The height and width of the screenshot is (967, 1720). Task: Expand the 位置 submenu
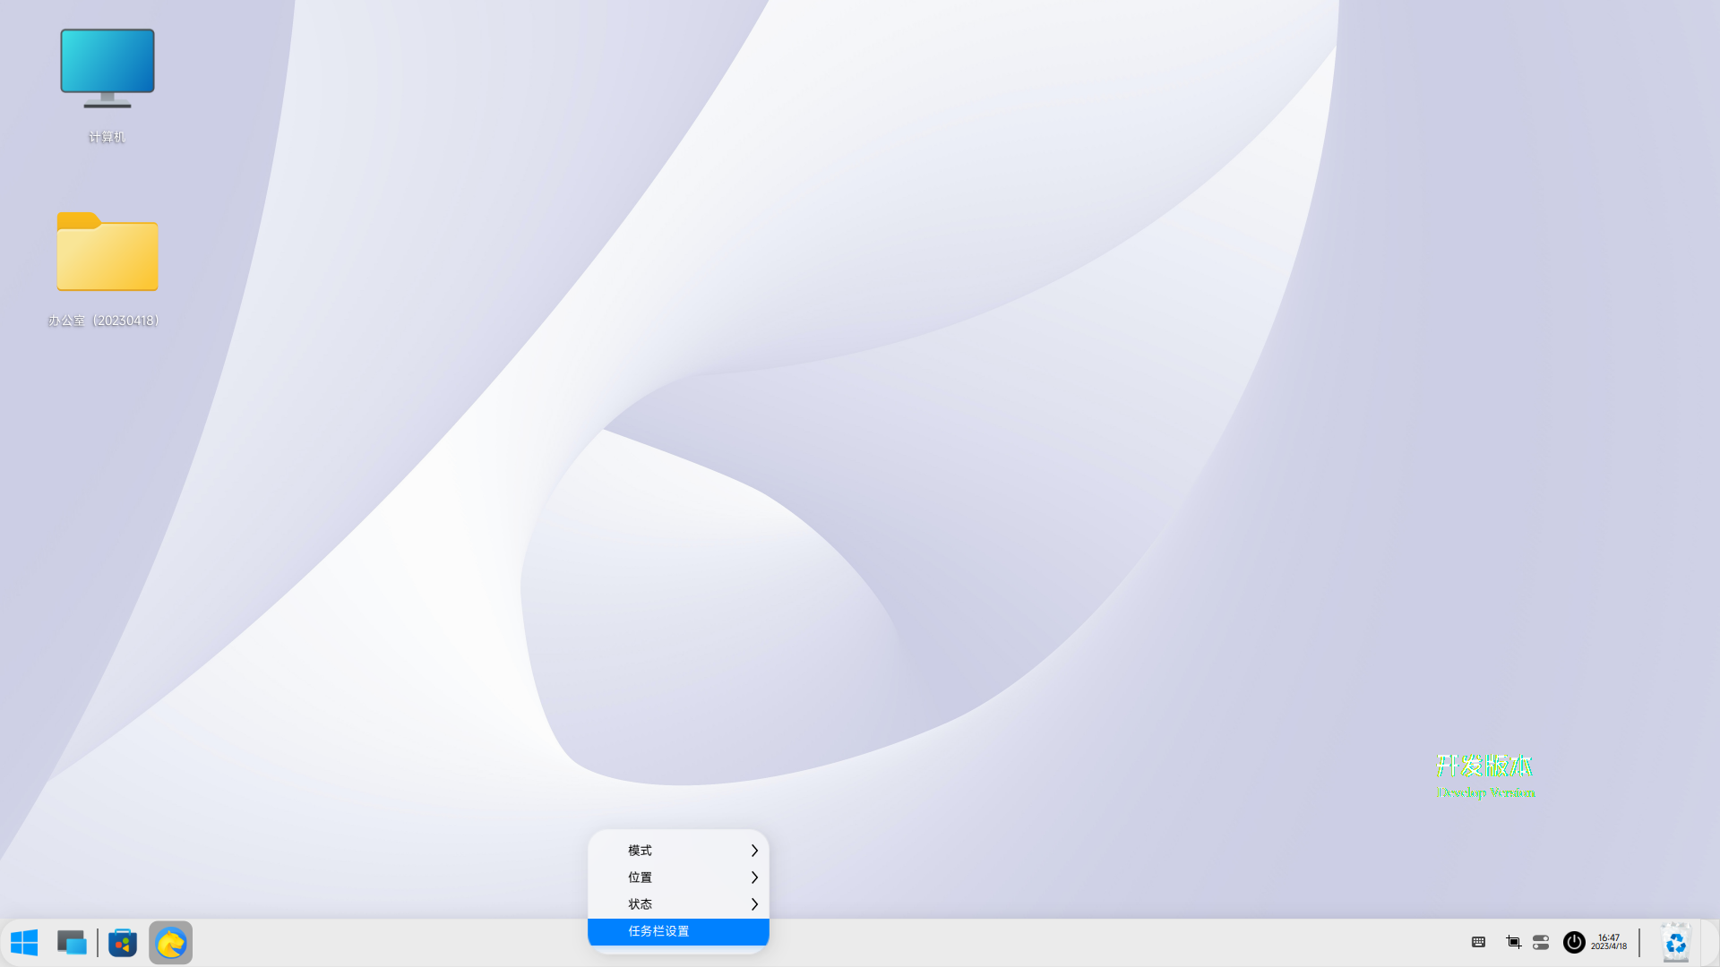663,877
